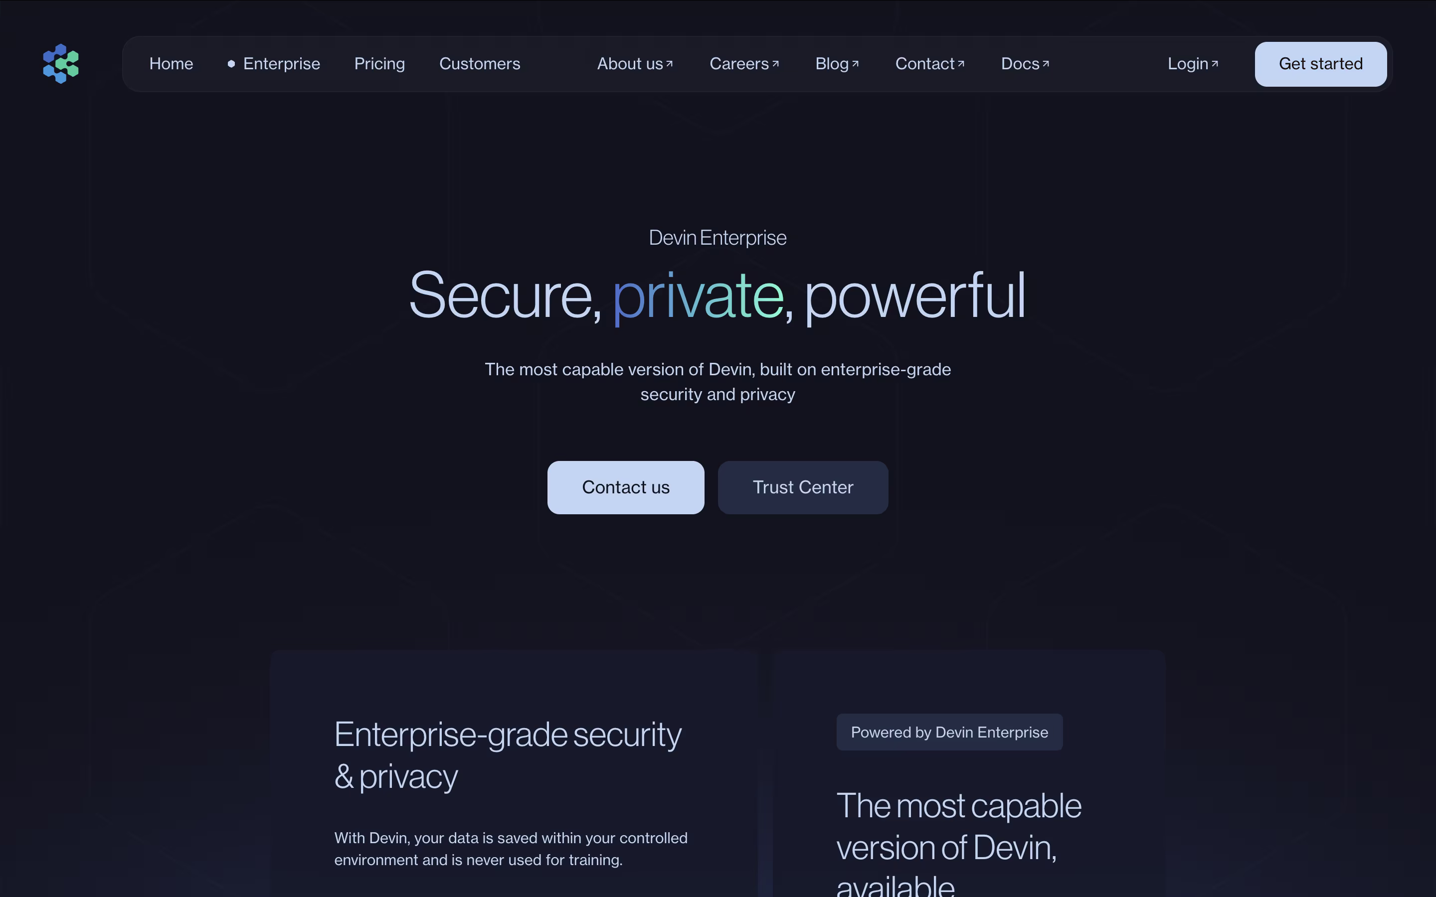Click the Cognition hexagon logo

coord(60,63)
